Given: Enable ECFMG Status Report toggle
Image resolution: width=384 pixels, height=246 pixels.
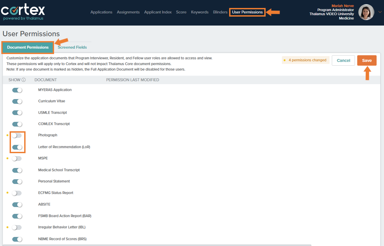Looking at the screenshot, I should coord(17,193).
